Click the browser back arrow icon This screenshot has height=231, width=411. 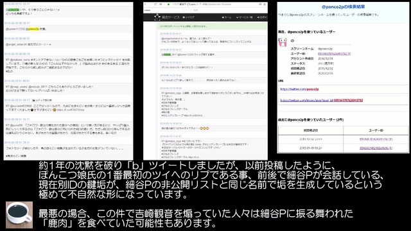point(146,4)
